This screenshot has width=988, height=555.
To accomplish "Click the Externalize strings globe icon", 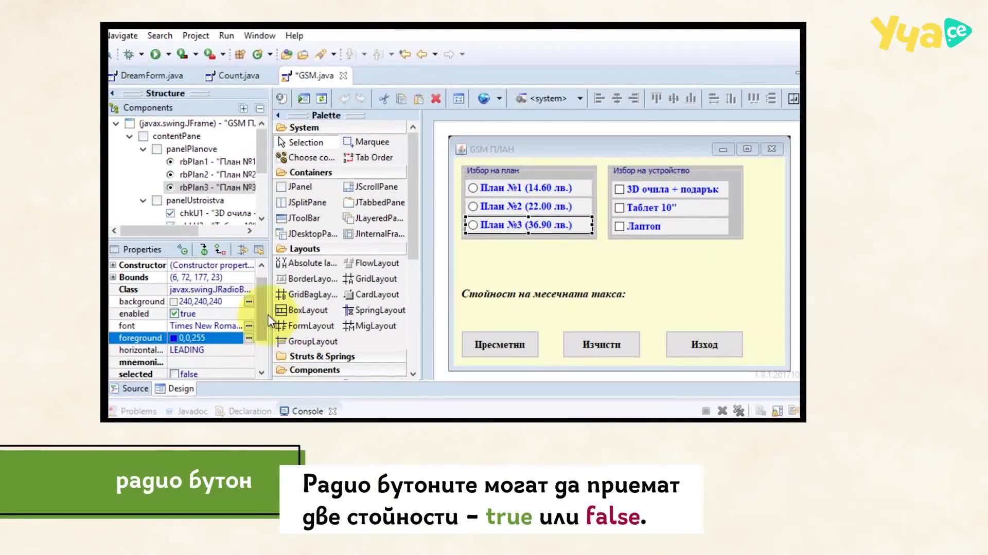I will click(484, 98).
